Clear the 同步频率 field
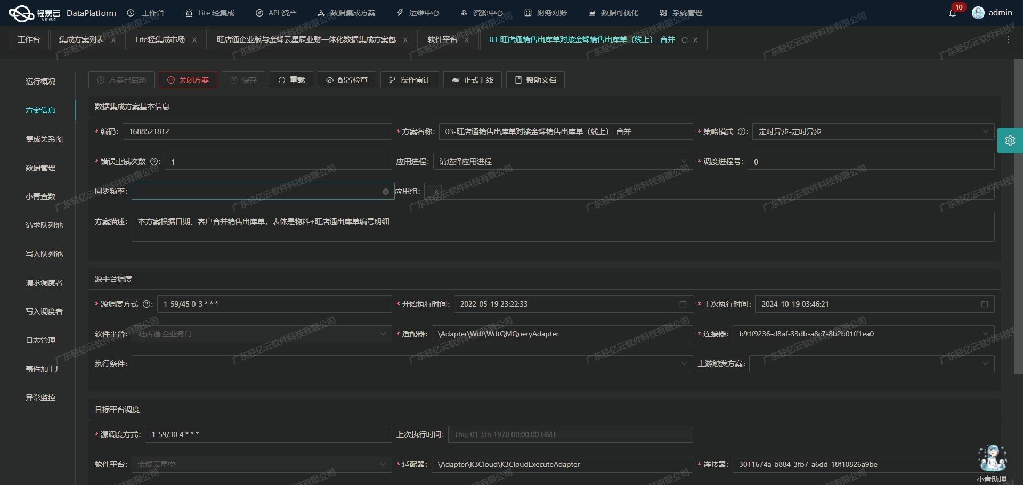1023x485 pixels. (386, 192)
